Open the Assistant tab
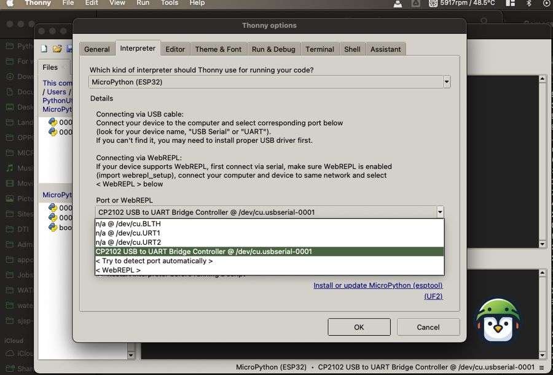 pos(385,49)
